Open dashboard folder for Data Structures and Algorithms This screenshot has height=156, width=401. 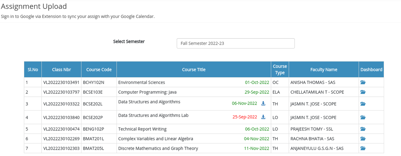363,104
